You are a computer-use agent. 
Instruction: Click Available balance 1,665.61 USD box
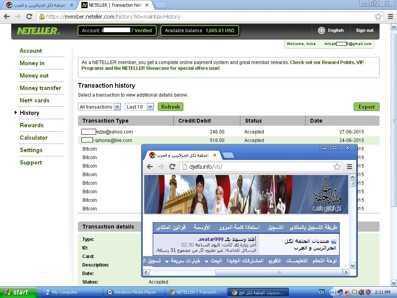point(200,31)
